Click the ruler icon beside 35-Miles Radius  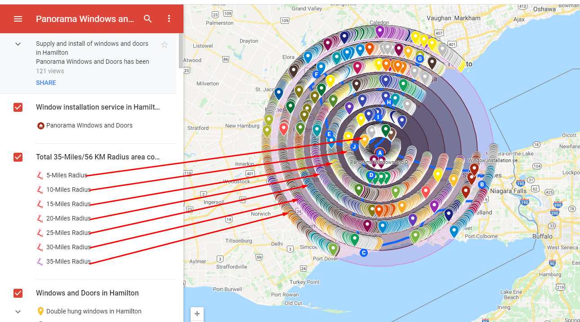point(40,261)
